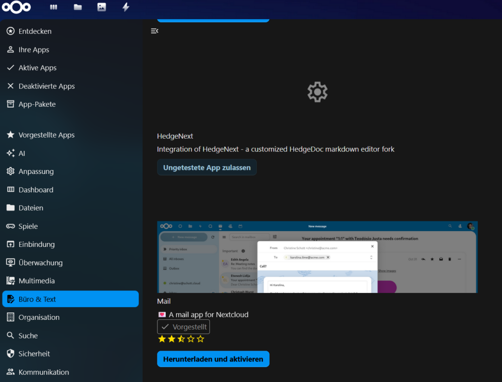Open the Photos app from the top bar
502x382 pixels.
pyautogui.click(x=101, y=7)
